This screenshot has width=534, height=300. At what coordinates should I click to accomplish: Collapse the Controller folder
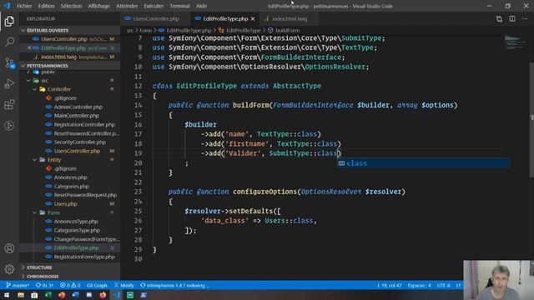click(35, 89)
